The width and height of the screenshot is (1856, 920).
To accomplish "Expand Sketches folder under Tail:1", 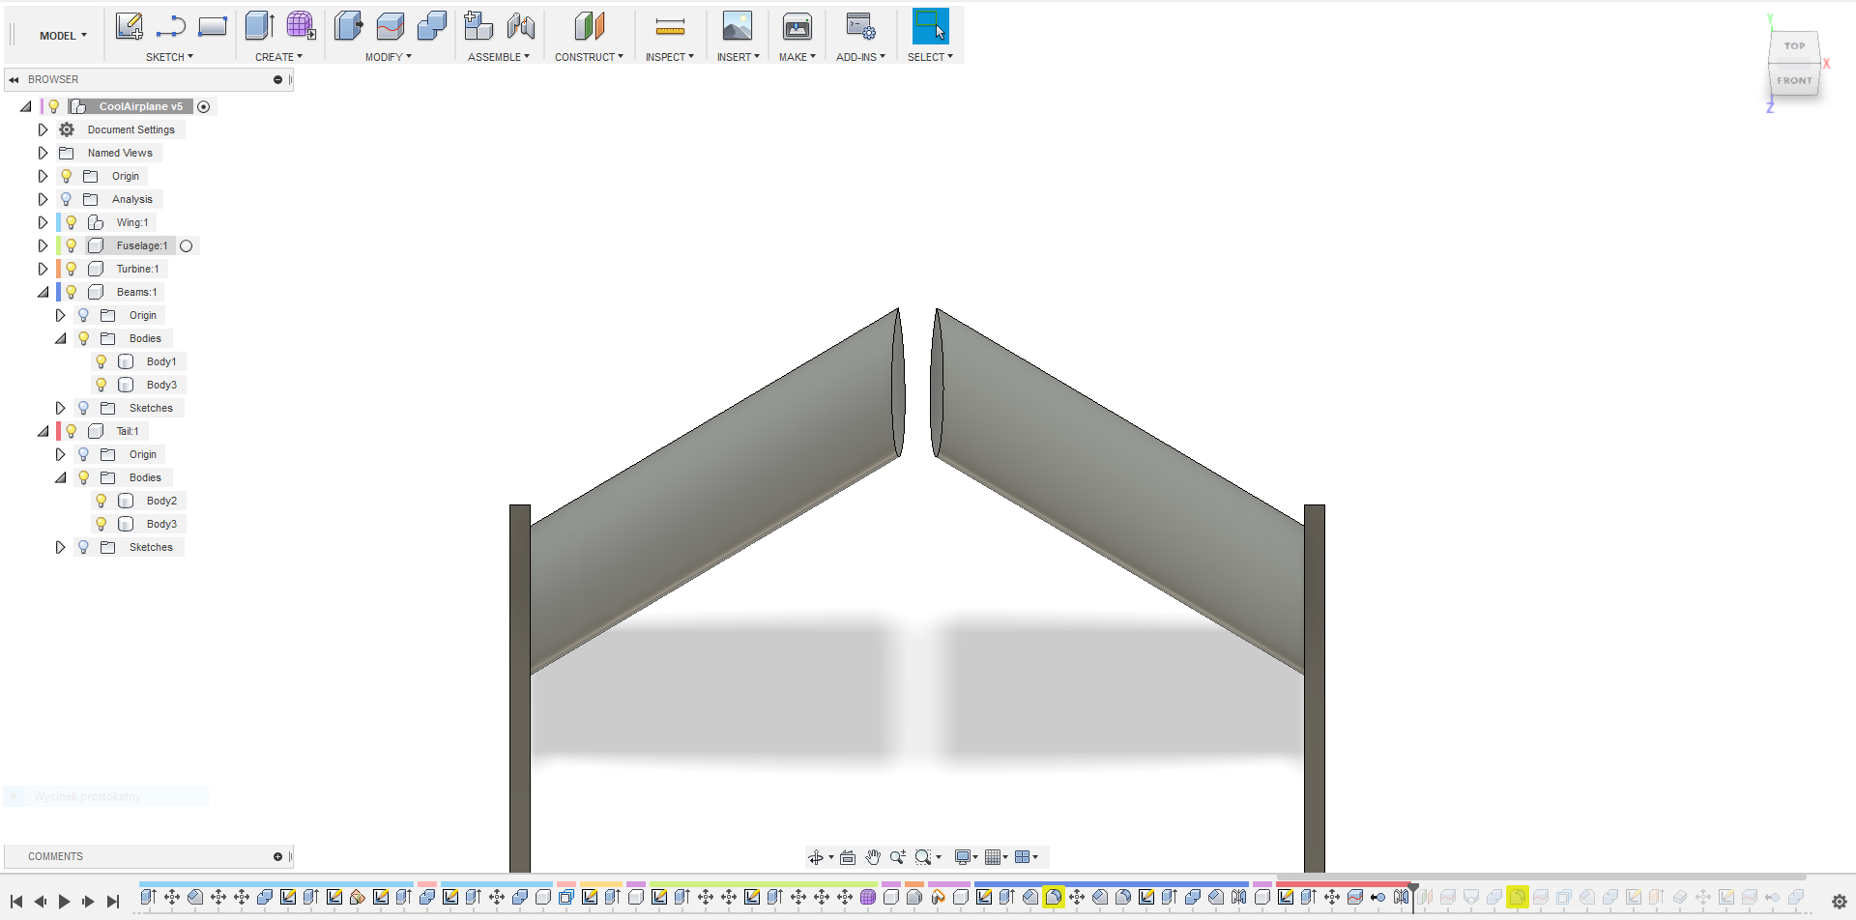I will 60,547.
